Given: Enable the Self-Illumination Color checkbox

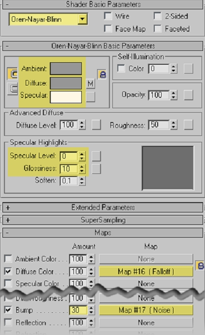Looking at the screenshot, I should pos(121,69).
